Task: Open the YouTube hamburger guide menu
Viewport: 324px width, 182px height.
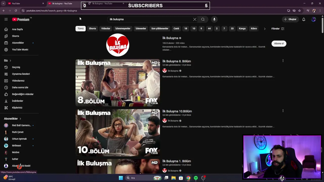Action: pos(6,19)
